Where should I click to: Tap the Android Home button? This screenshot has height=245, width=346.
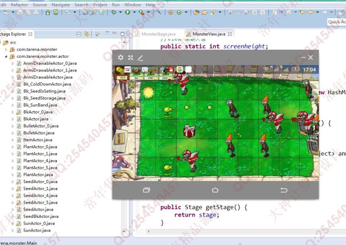pos(215,190)
